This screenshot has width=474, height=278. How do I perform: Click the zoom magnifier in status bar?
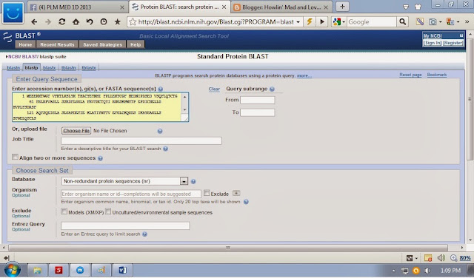pyautogui.click(x=453, y=258)
